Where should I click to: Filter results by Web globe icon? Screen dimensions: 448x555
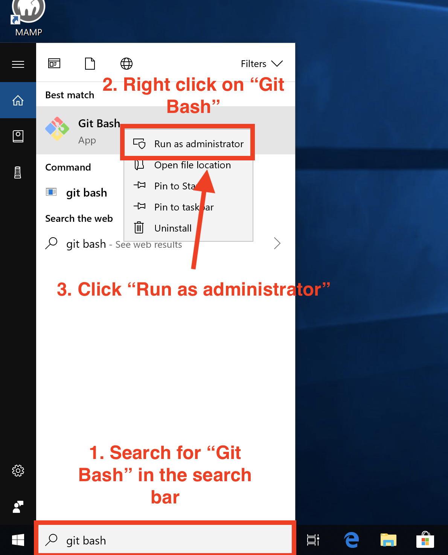(x=126, y=64)
